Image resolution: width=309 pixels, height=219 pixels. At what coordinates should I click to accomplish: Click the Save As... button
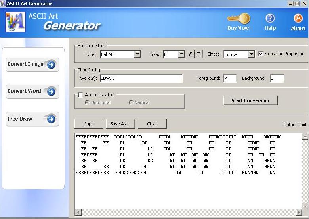[x=120, y=124]
